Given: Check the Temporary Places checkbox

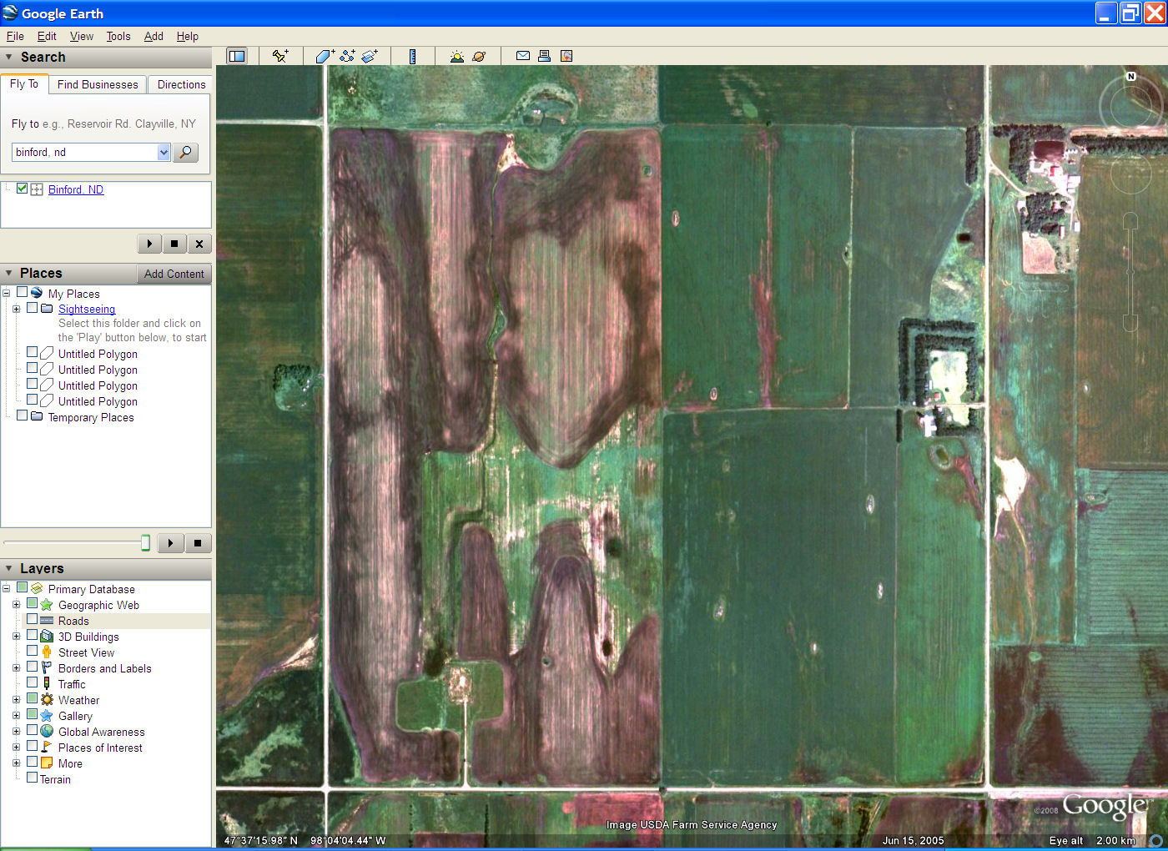Looking at the screenshot, I should pyautogui.click(x=23, y=415).
